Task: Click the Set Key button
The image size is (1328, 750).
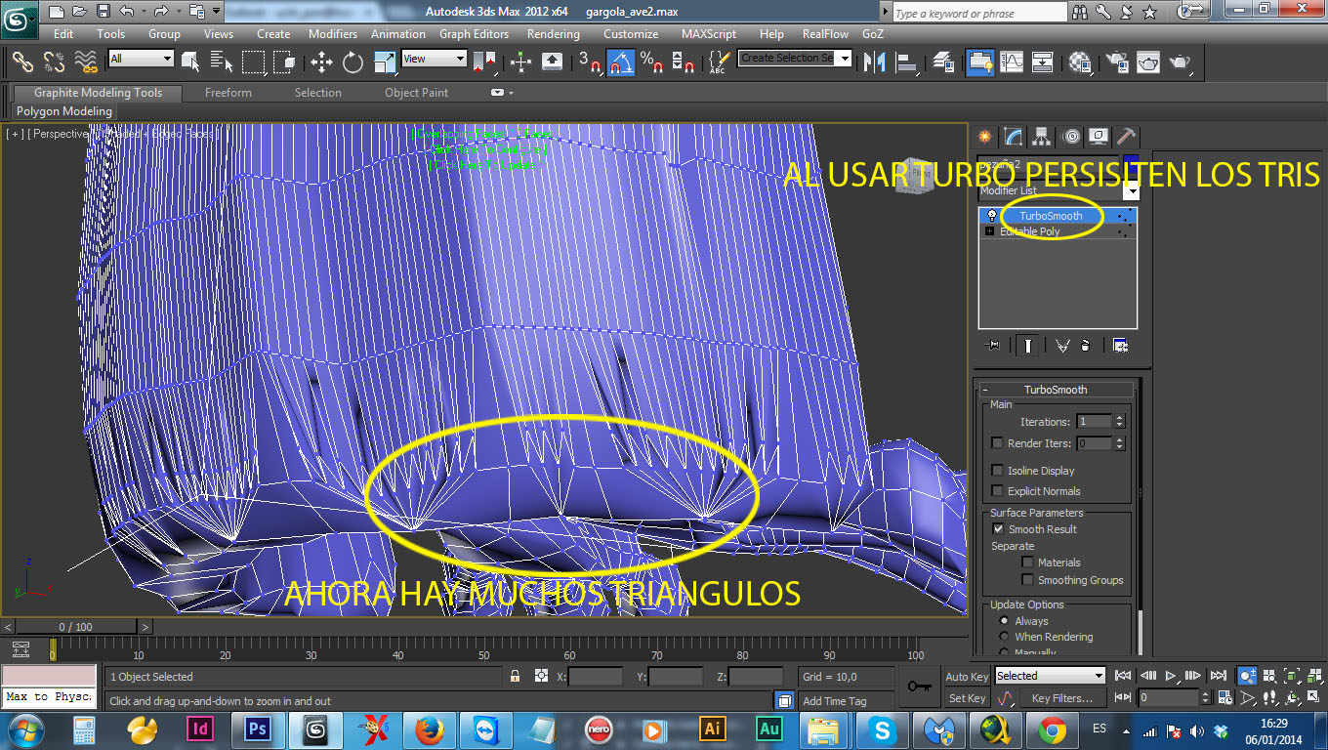Action: pyautogui.click(x=967, y=698)
